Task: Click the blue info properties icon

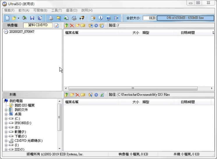Action: tap(100, 18)
